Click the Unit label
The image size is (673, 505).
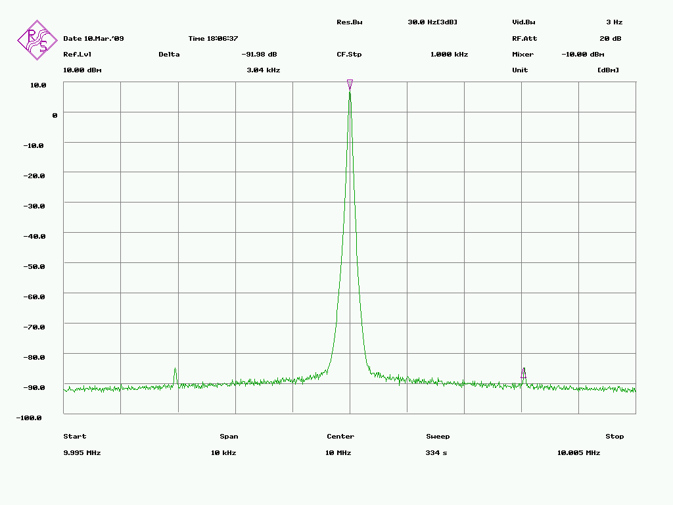pyautogui.click(x=520, y=70)
